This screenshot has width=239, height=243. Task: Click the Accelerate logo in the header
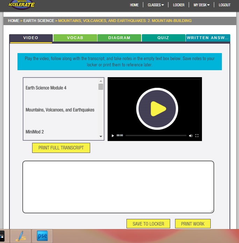pos(22,5)
